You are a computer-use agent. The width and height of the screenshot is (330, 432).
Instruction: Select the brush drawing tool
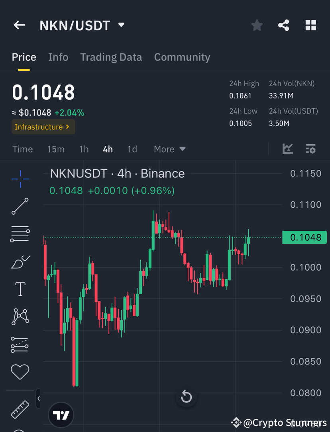click(x=20, y=261)
